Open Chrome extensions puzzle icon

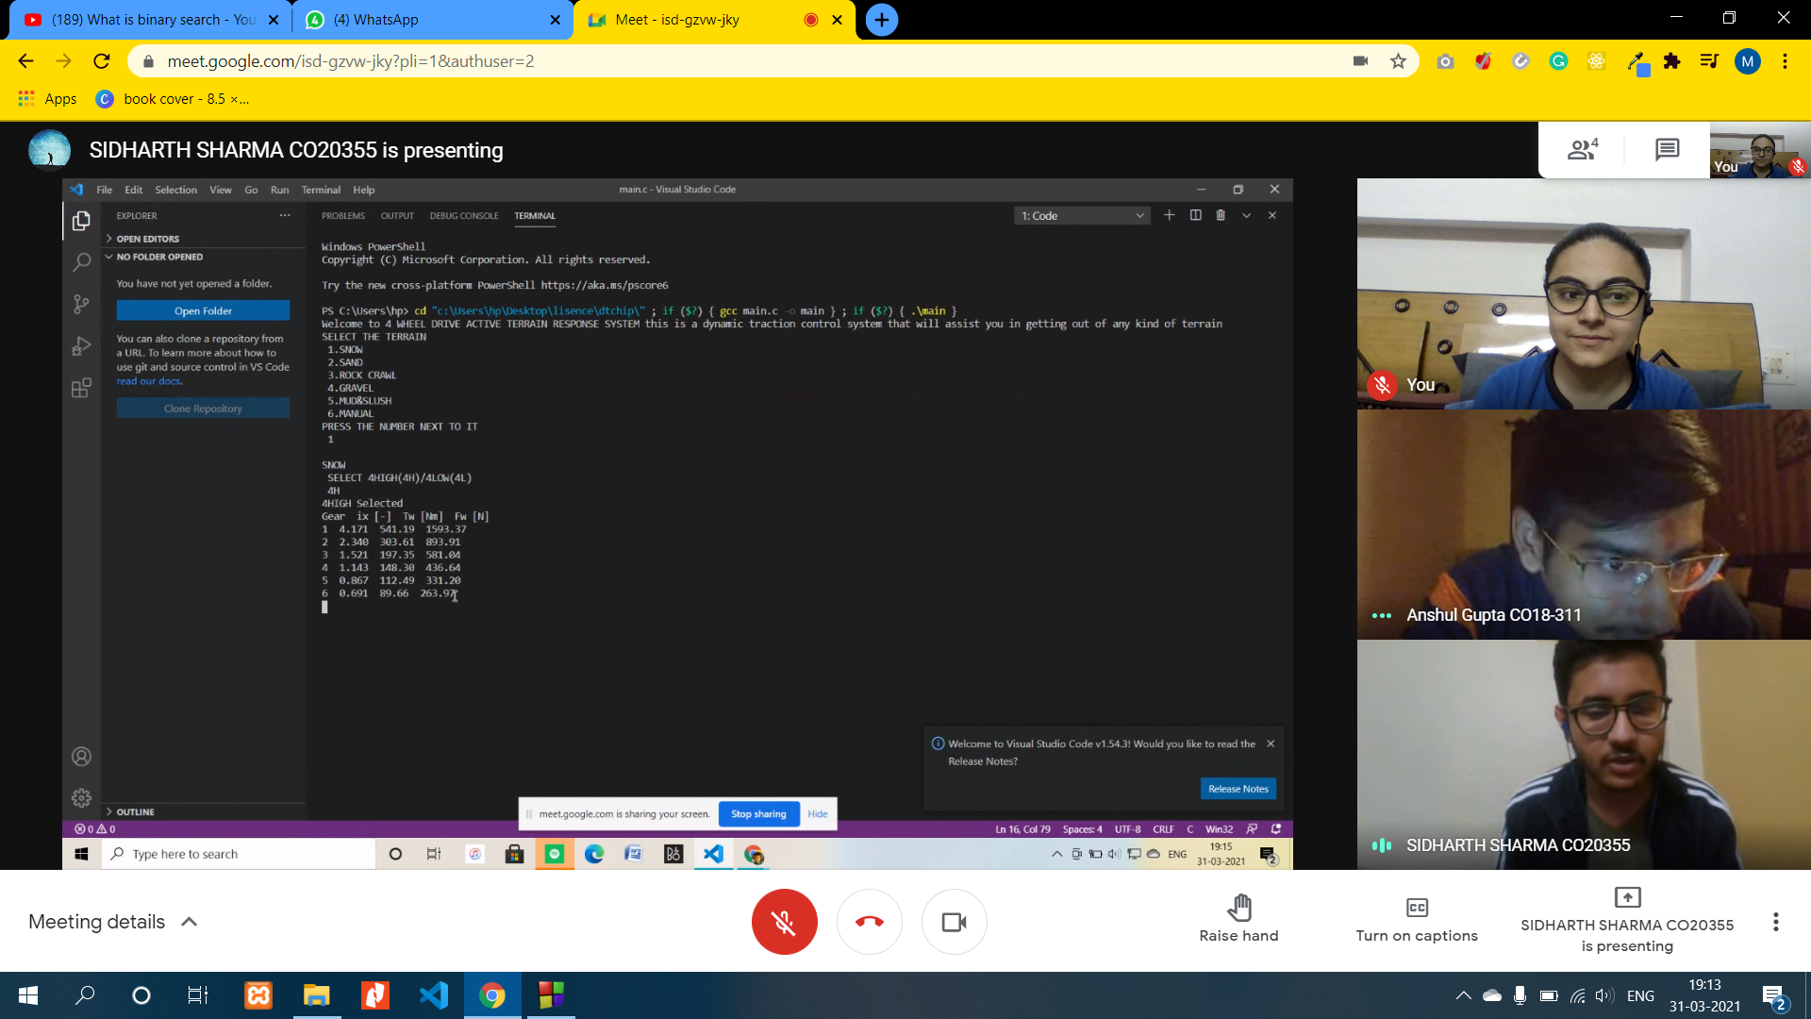(1671, 61)
